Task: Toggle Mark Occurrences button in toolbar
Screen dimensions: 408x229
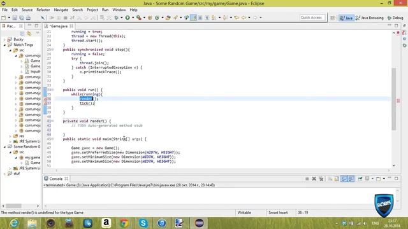Action: pos(193,18)
